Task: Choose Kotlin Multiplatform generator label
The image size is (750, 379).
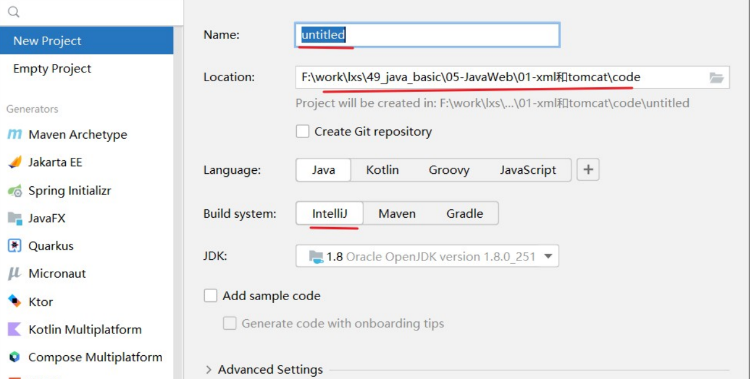Action: pos(85,329)
